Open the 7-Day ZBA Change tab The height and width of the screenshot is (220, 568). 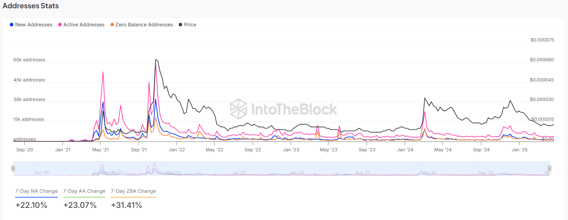[x=133, y=191]
